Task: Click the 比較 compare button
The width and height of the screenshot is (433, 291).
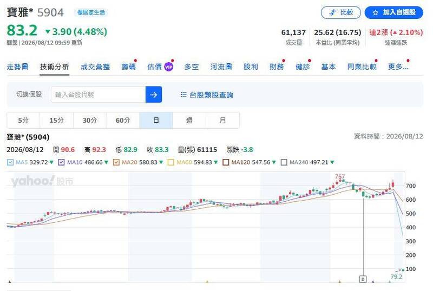Action: coord(340,12)
